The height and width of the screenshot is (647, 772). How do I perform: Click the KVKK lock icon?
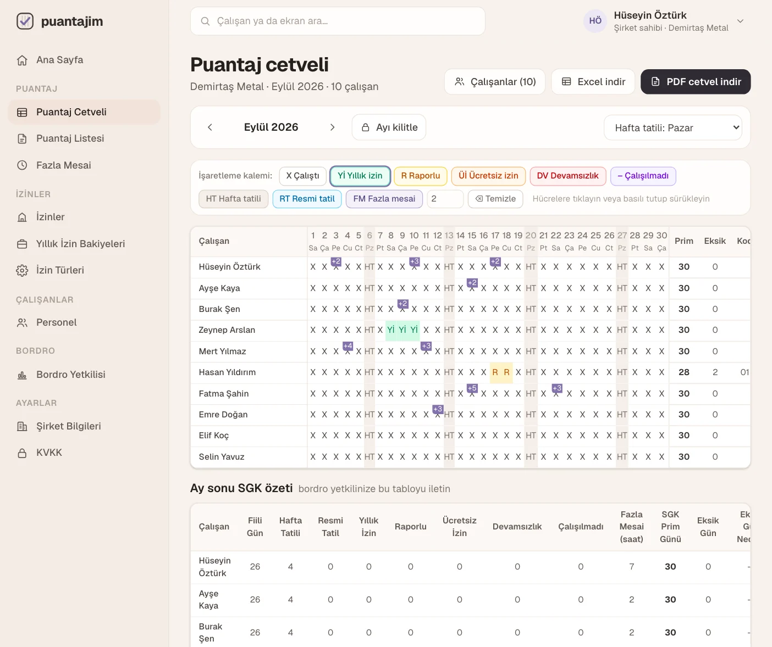tap(22, 453)
